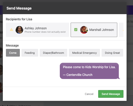Image resolution: width=133 pixels, height=106 pixels.
Task: Click the green Send Message button
Action: [x=111, y=94]
